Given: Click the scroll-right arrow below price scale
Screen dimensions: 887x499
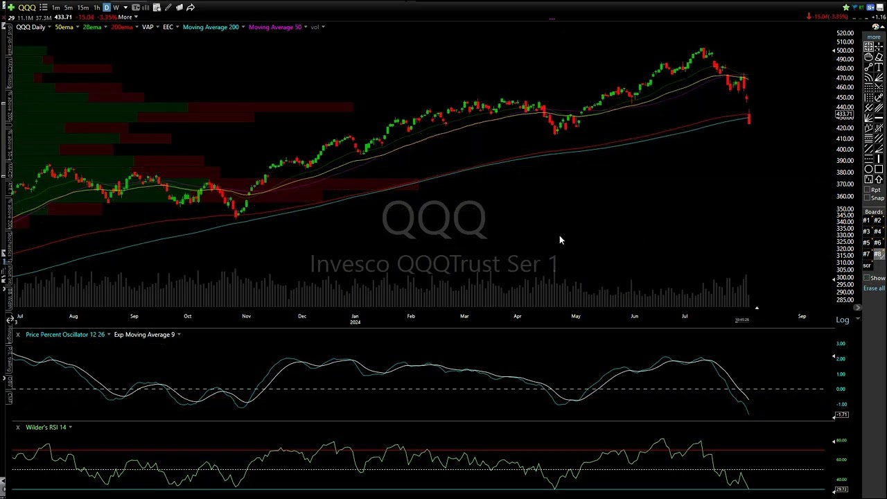Looking at the screenshot, I should [858, 308].
